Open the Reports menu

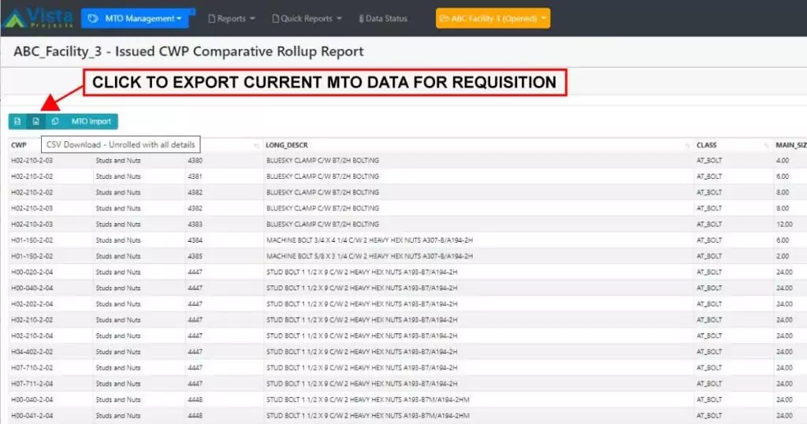click(232, 19)
